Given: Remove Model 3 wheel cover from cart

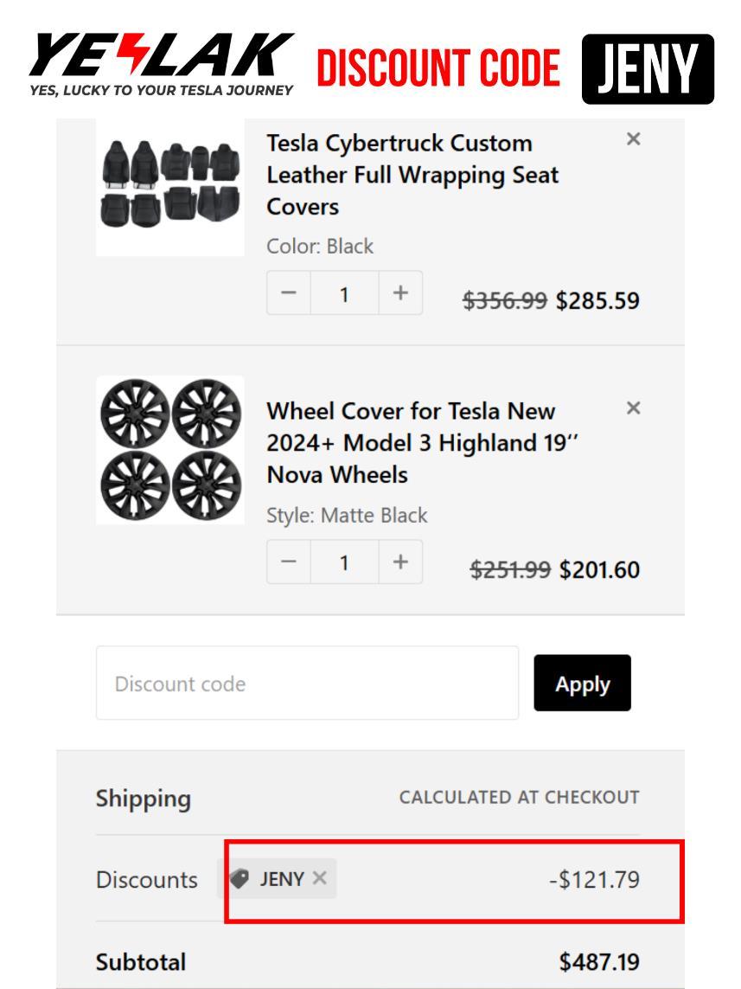Looking at the screenshot, I should pyautogui.click(x=633, y=408).
